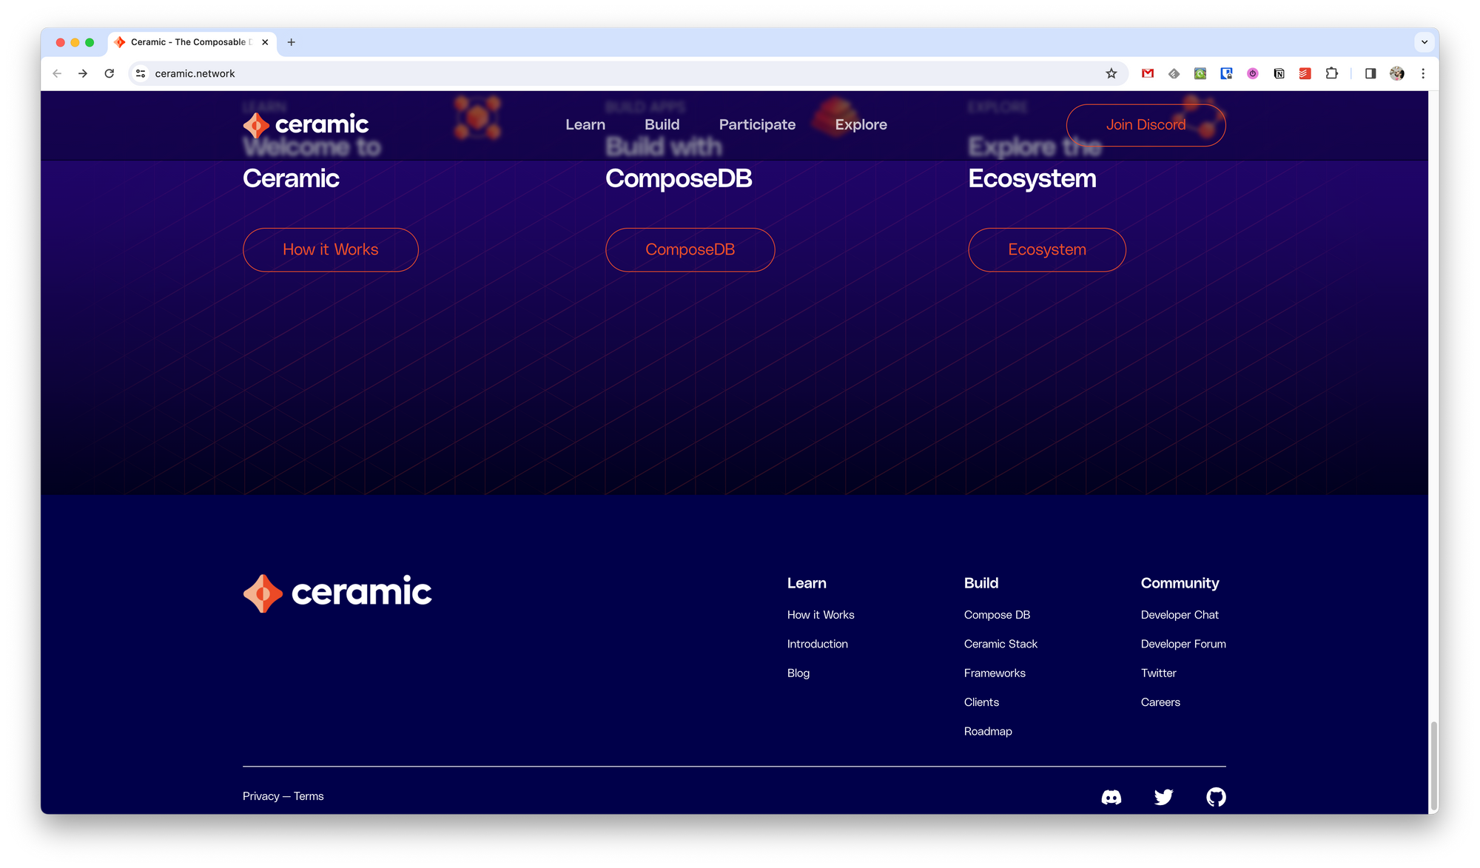
Task: Click the Join Discord button
Action: coord(1146,125)
